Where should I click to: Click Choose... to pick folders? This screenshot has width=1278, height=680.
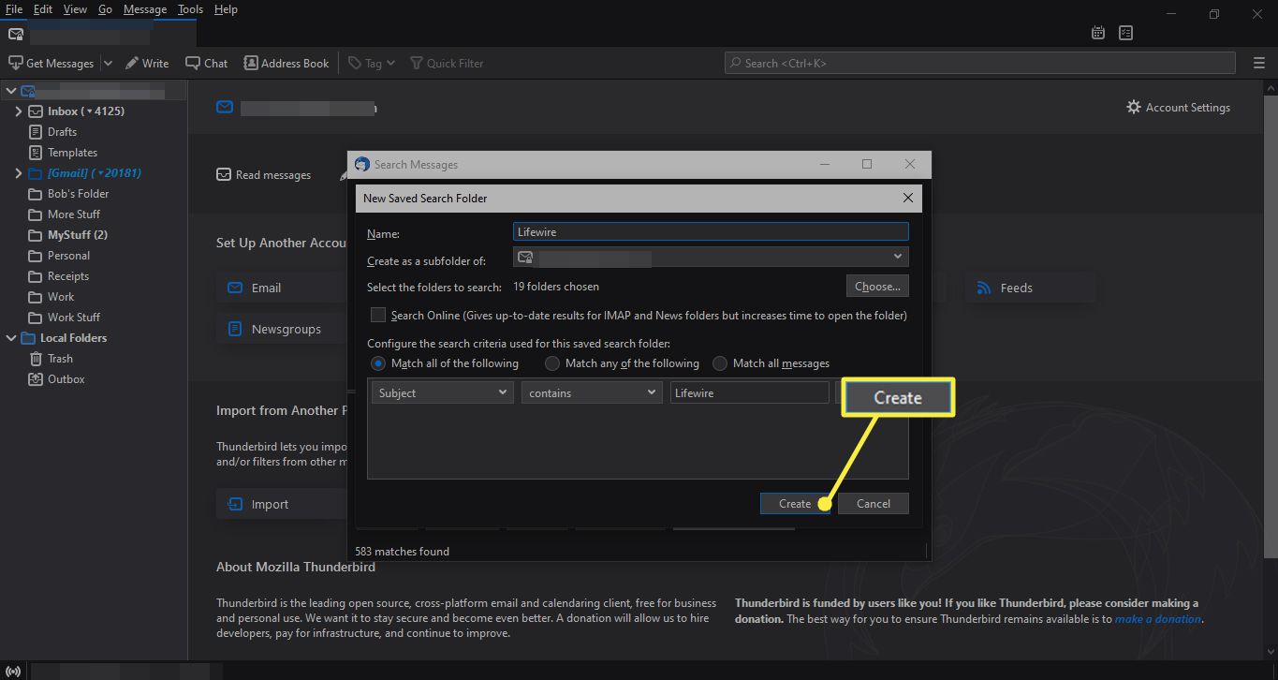877,287
